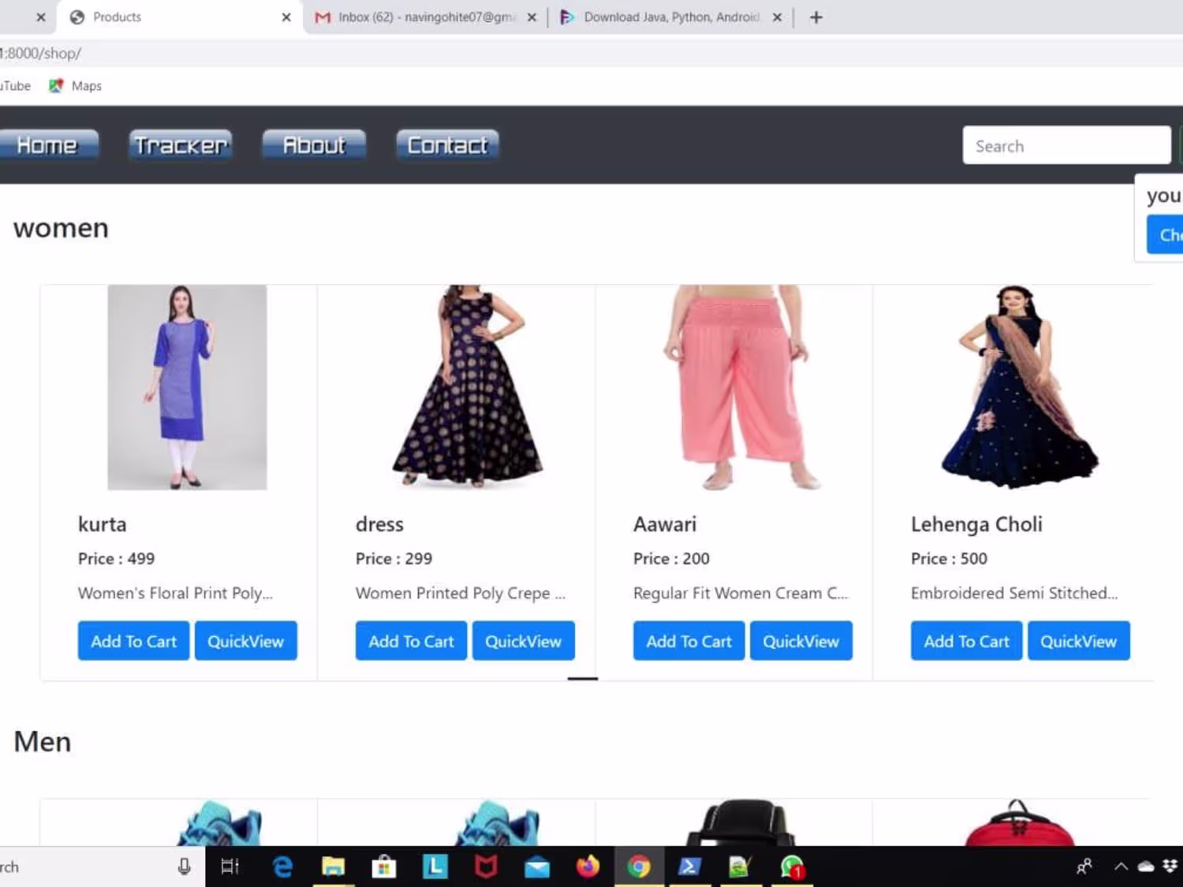This screenshot has height=887, width=1183.
Task: Open the Tracker page
Action: [181, 145]
